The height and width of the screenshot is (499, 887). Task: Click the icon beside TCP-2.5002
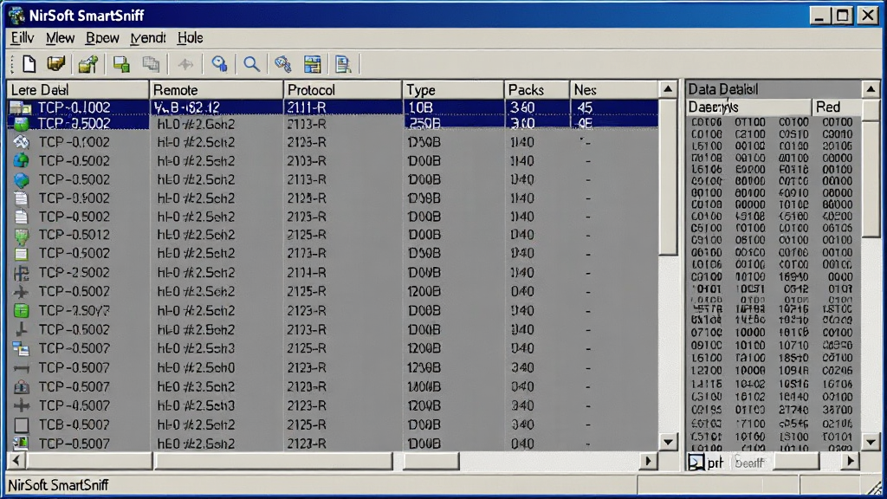pyautogui.click(x=21, y=273)
